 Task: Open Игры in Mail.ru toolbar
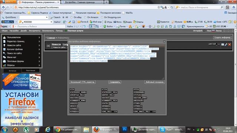coord(108,22)
